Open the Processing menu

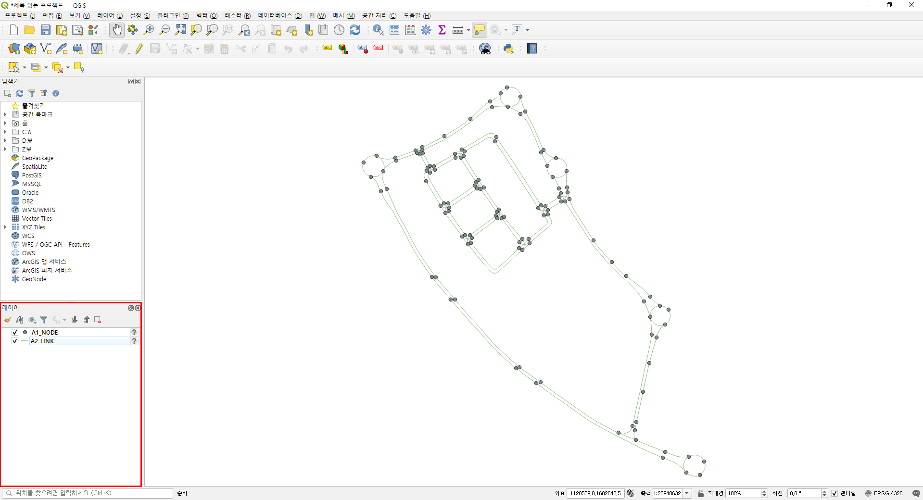click(x=379, y=16)
